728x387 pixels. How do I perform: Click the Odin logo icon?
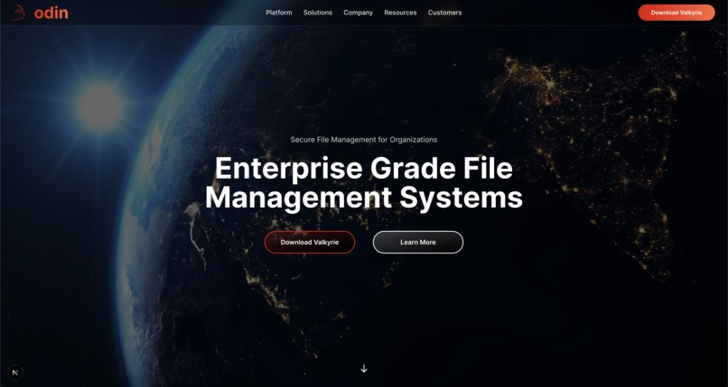19,13
